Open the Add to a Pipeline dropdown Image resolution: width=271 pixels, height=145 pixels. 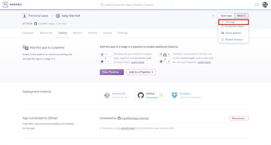(141, 72)
